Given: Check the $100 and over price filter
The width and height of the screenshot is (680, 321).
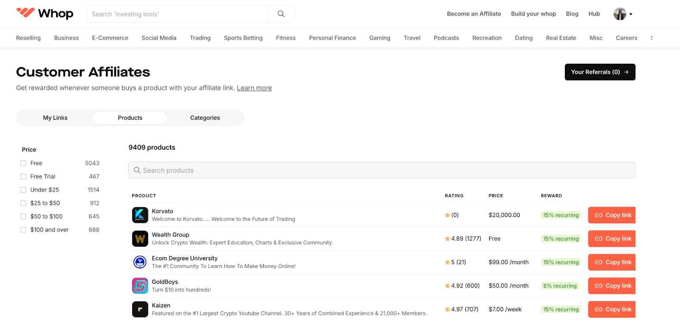Looking at the screenshot, I should [x=23, y=230].
